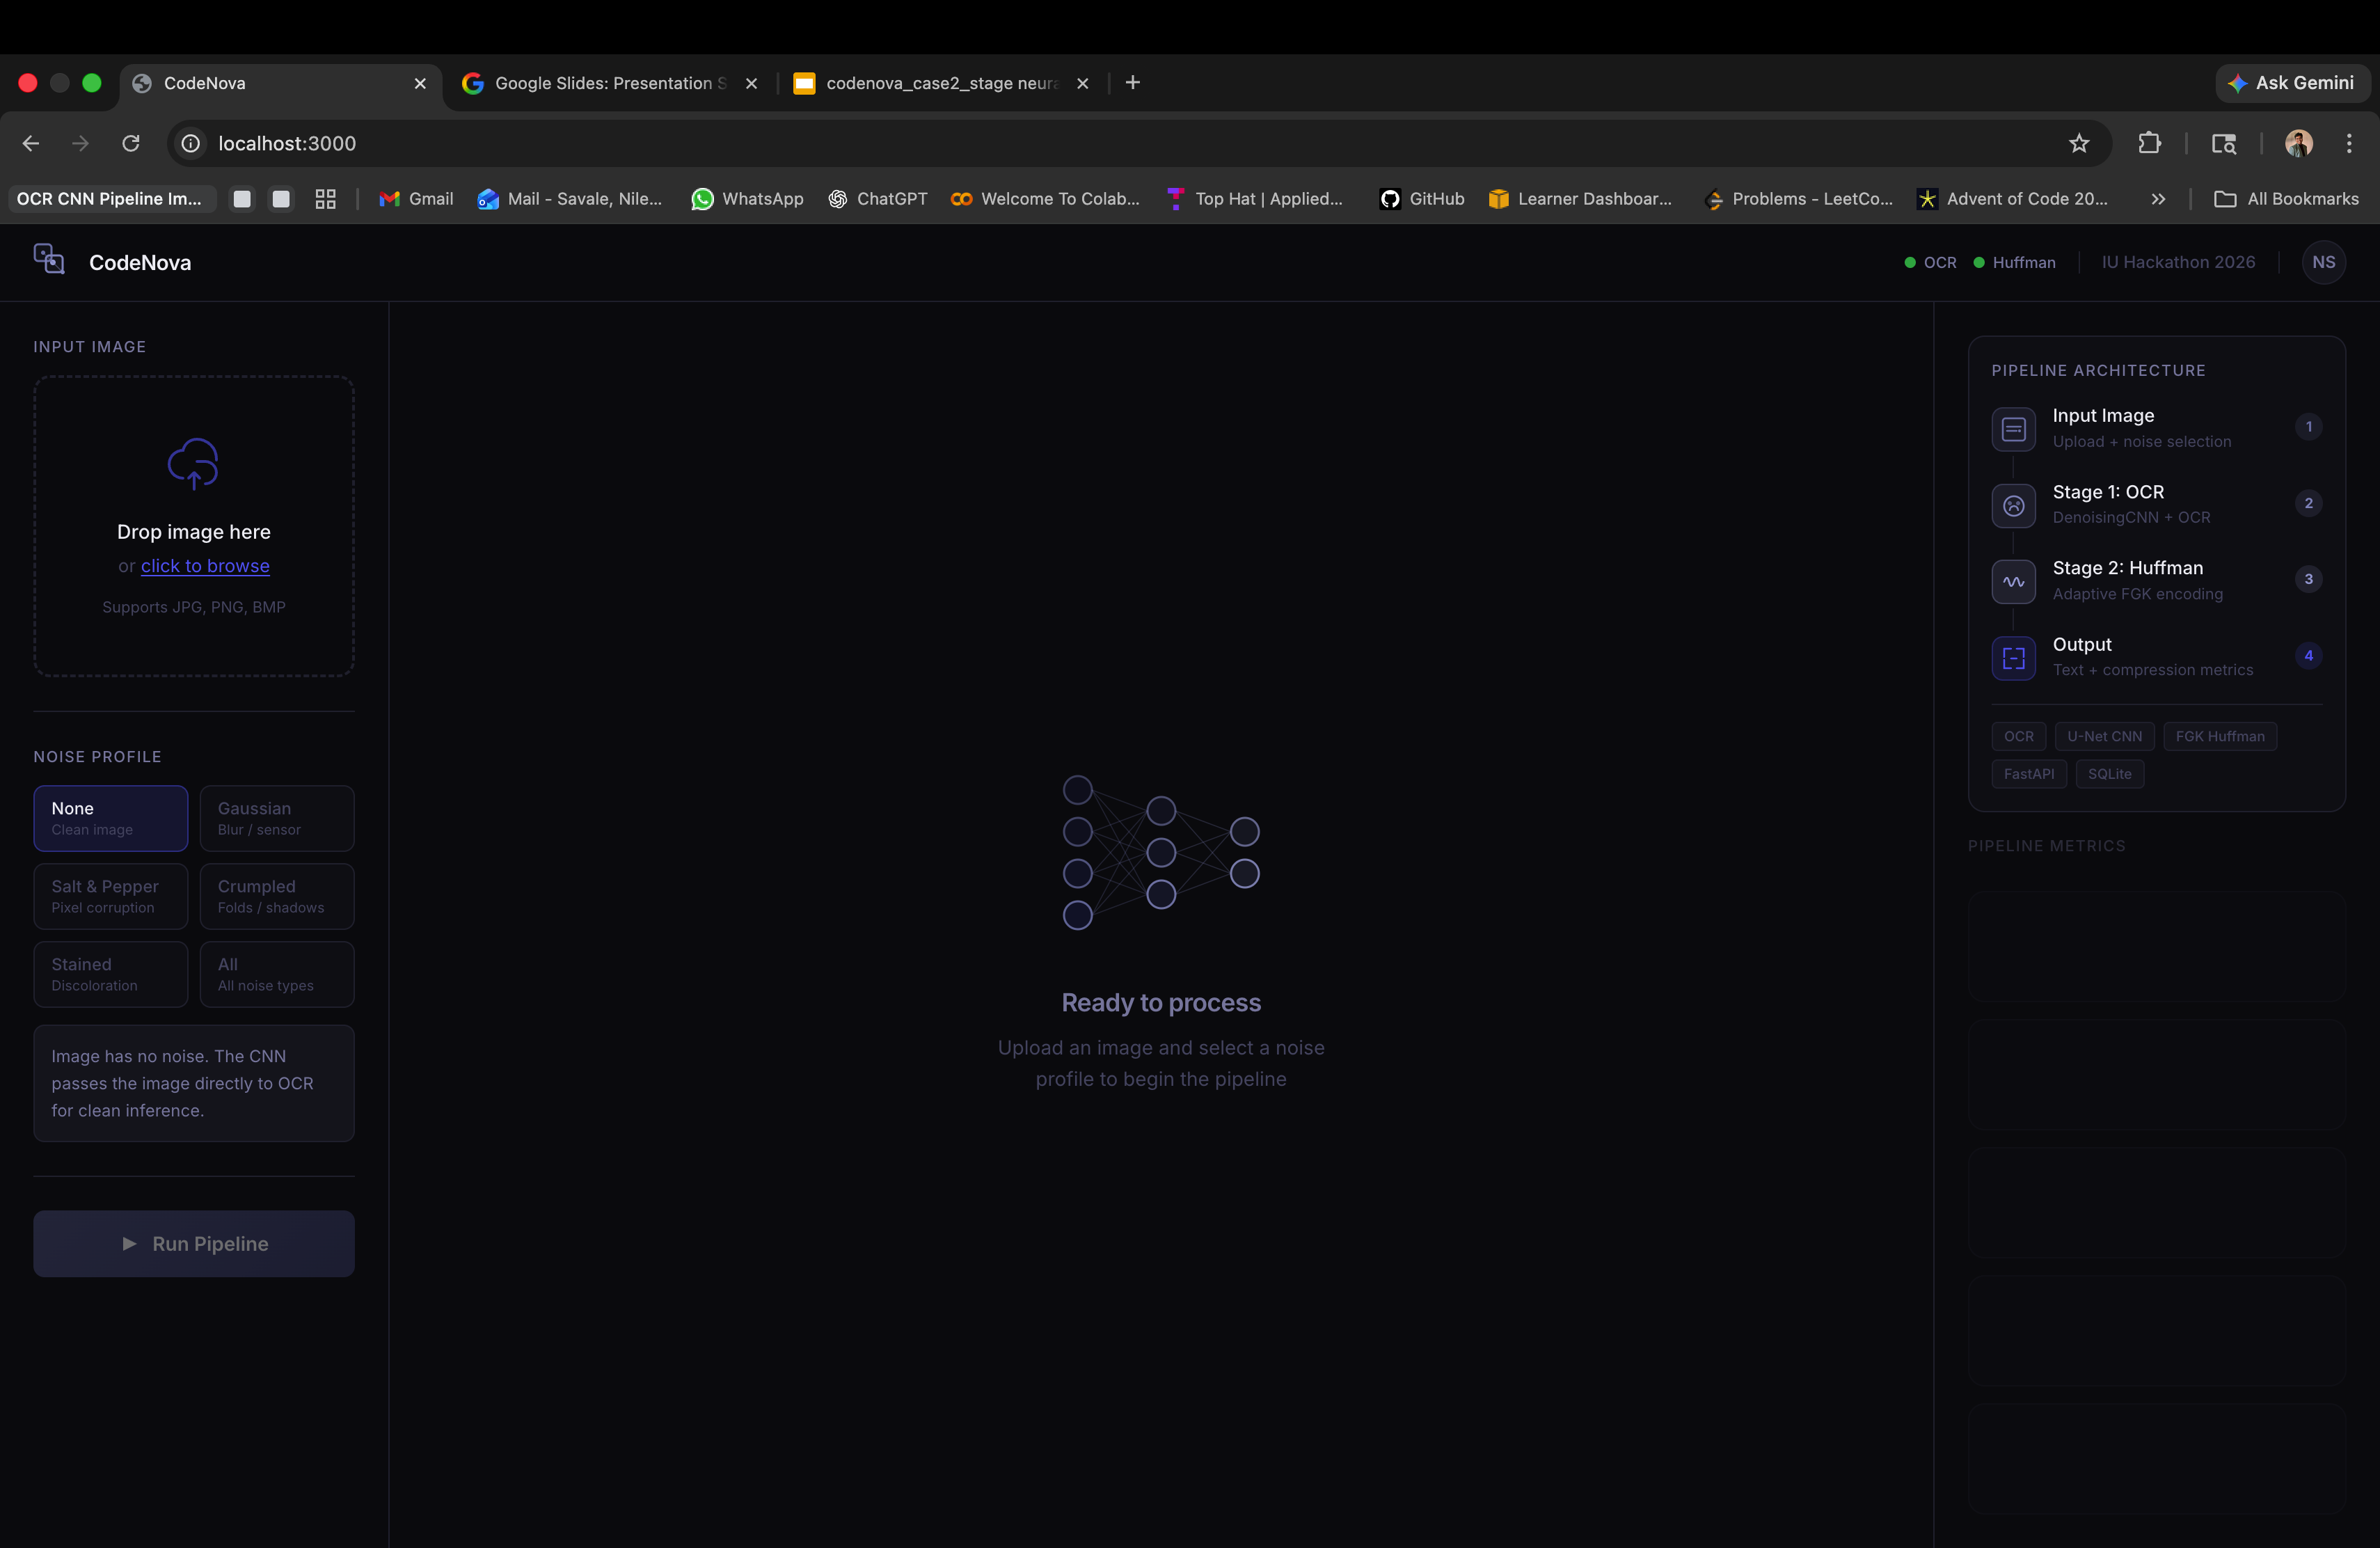Viewport: 2380px width, 1548px height.
Task: Click the Input Image pipeline step icon
Action: pyautogui.click(x=2013, y=429)
